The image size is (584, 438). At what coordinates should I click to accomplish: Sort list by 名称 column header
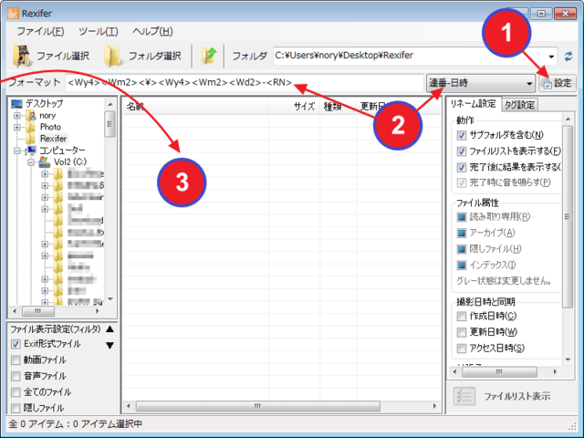[135, 106]
